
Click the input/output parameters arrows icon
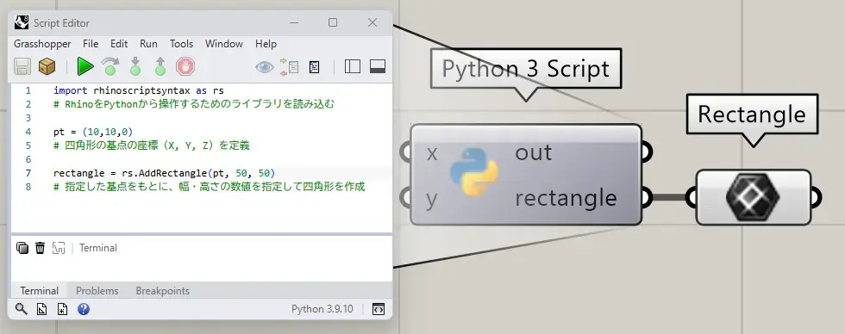coord(290,66)
